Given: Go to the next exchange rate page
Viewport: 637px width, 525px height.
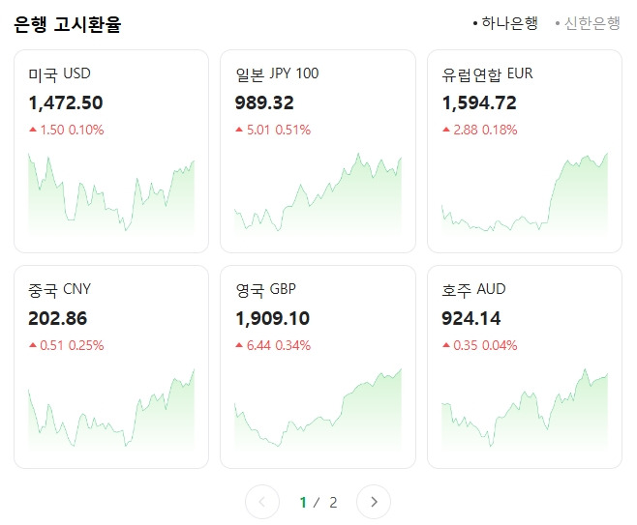Looking at the screenshot, I should [x=374, y=502].
